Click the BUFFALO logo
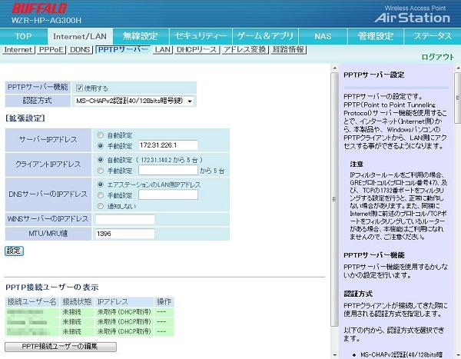Viewport: 461px width, 359px height. click(x=39, y=8)
